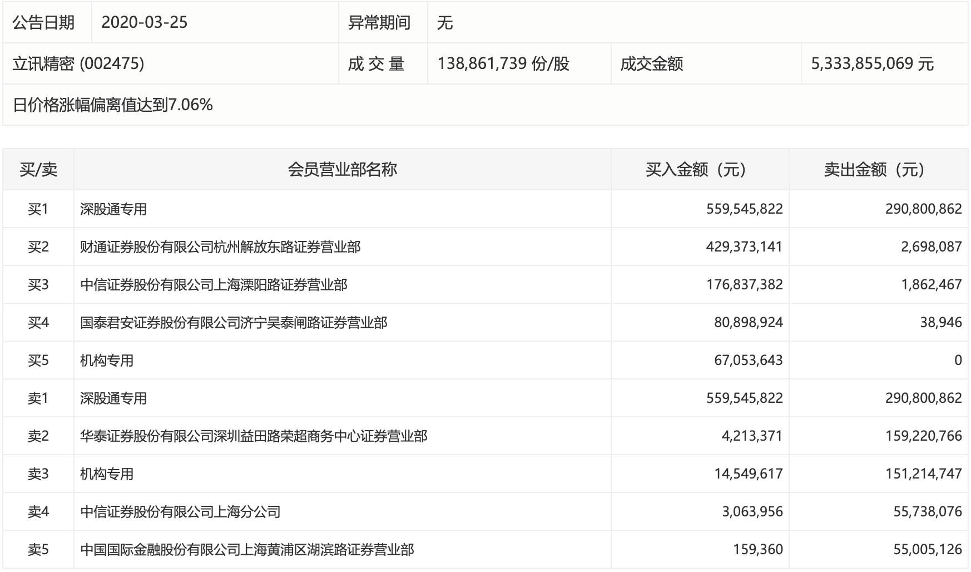Select the stock name 立讯精密 (002475)
The width and height of the screenshot is (971, 572).
[78, 64]
